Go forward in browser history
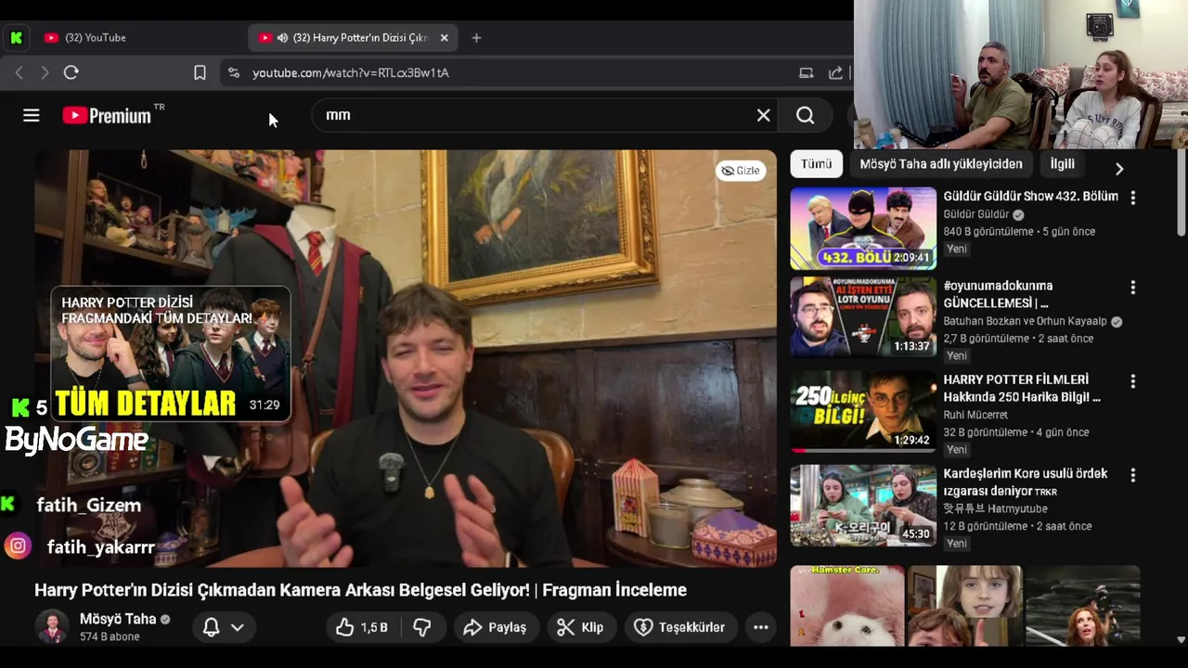The width and height of the screenshot is (1188, 668). click(45, 72)
